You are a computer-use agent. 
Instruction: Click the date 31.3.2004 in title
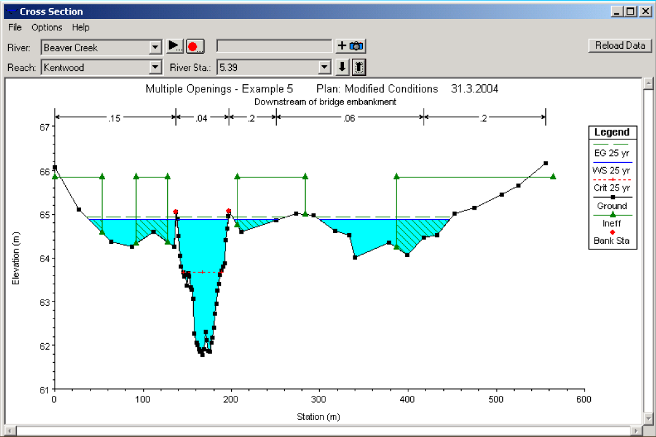tap(475, 89)
